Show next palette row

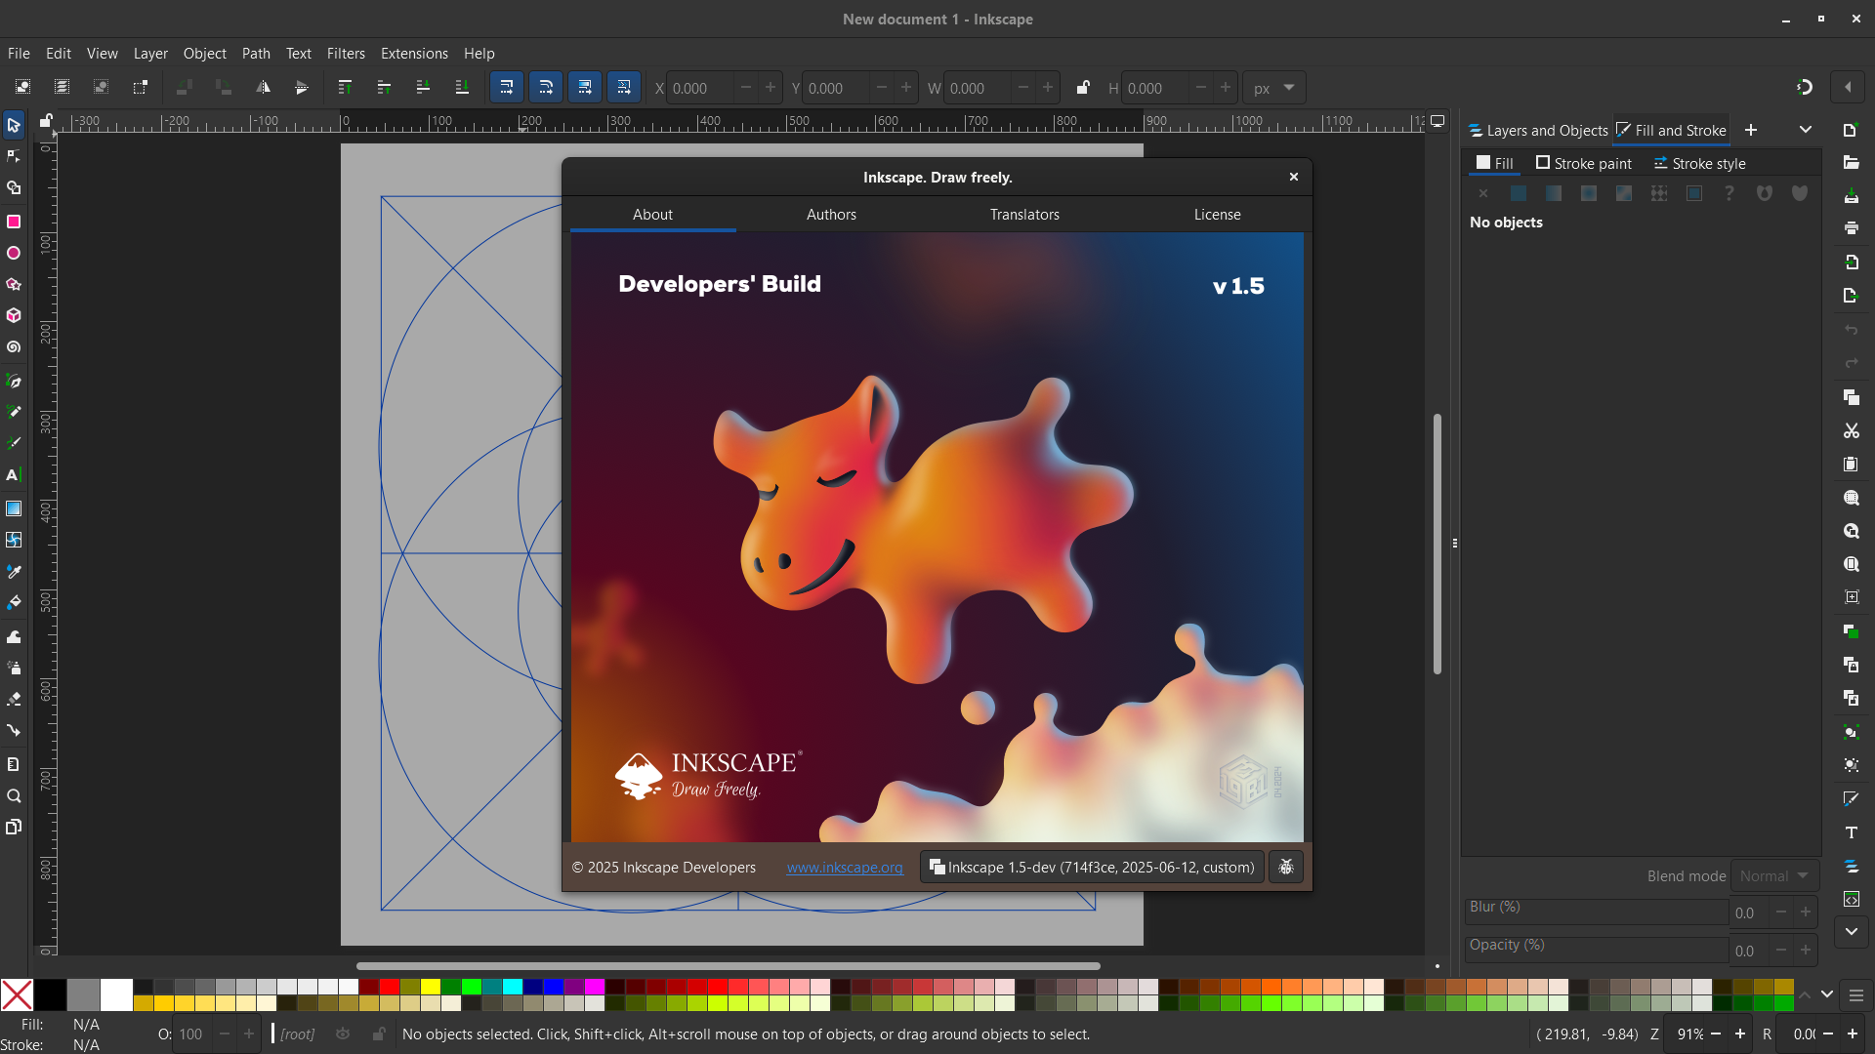point(1827,995)
